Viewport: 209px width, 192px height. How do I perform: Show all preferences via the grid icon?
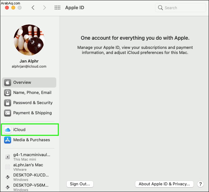[x=58, y=8]
